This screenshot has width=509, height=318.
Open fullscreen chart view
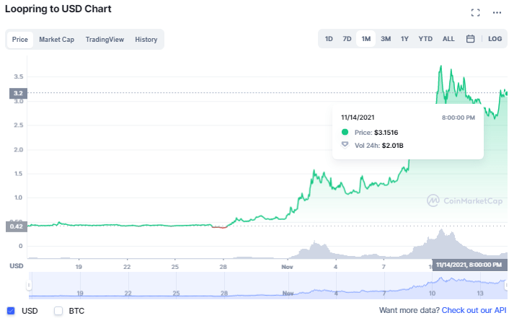[475, 12]
